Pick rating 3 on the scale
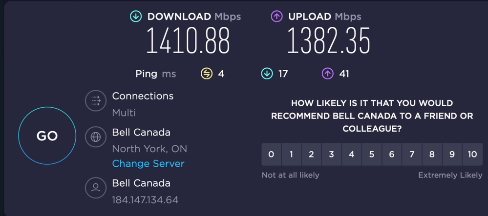 coord(332,155)
